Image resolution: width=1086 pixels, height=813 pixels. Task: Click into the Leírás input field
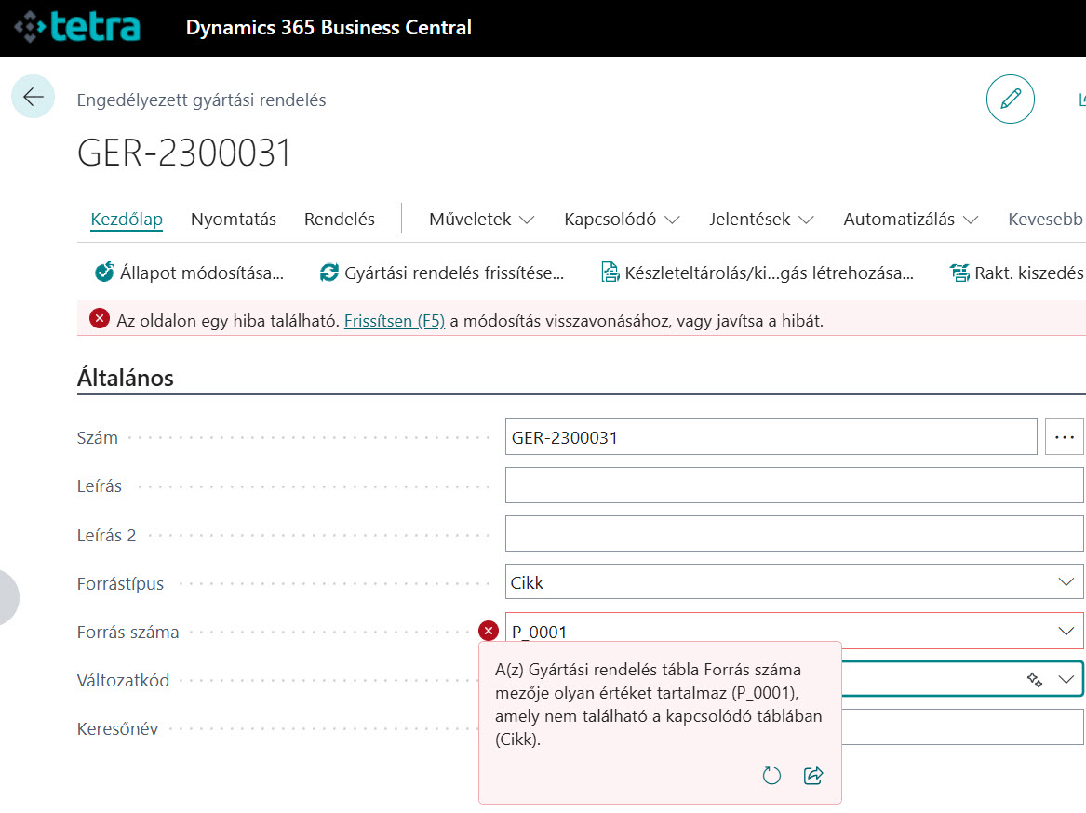(794, 486)
